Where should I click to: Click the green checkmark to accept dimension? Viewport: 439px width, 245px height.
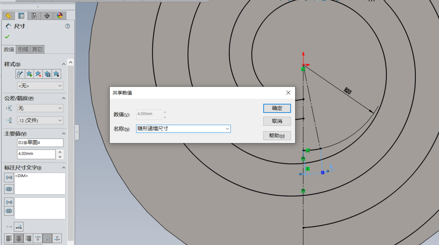pos(7,37)
